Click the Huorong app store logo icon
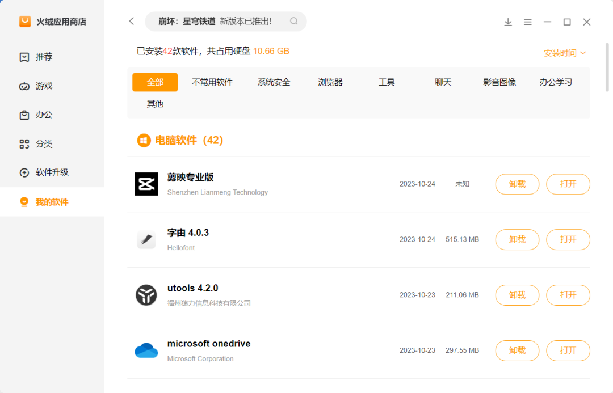This screenshot has height=393, width=613. click(x=24, y=22)
